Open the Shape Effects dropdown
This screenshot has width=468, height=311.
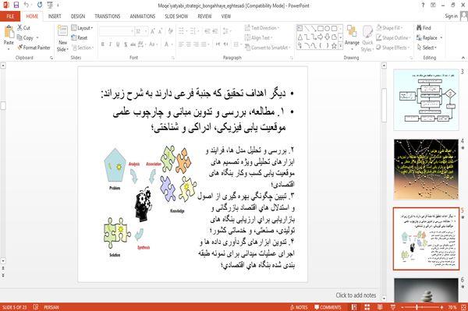tap(392, 48)
